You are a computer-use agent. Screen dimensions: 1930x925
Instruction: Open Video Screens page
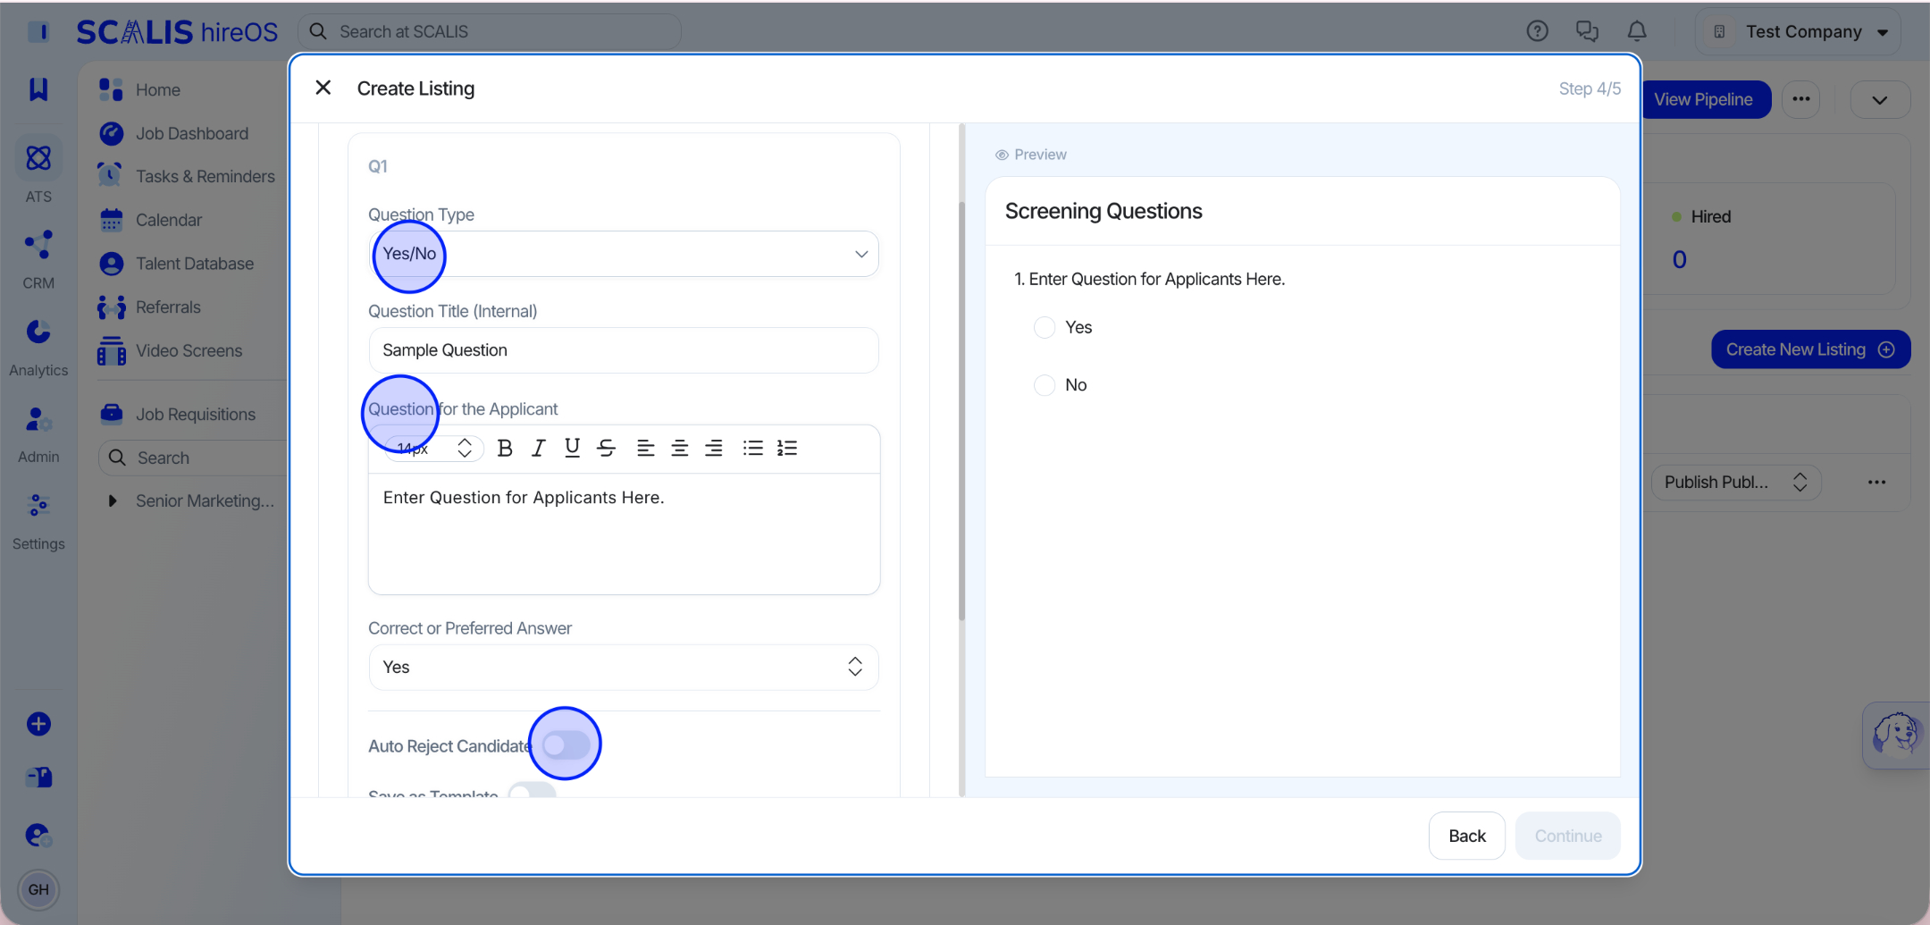(170, 350)
